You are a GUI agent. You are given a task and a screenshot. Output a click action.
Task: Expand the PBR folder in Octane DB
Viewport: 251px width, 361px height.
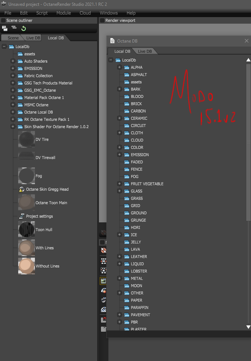coord(119,322)
